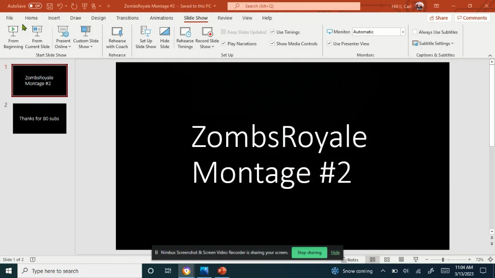Switch to Normal view in status bar
495x278 pixels.
tap(372, 259)
